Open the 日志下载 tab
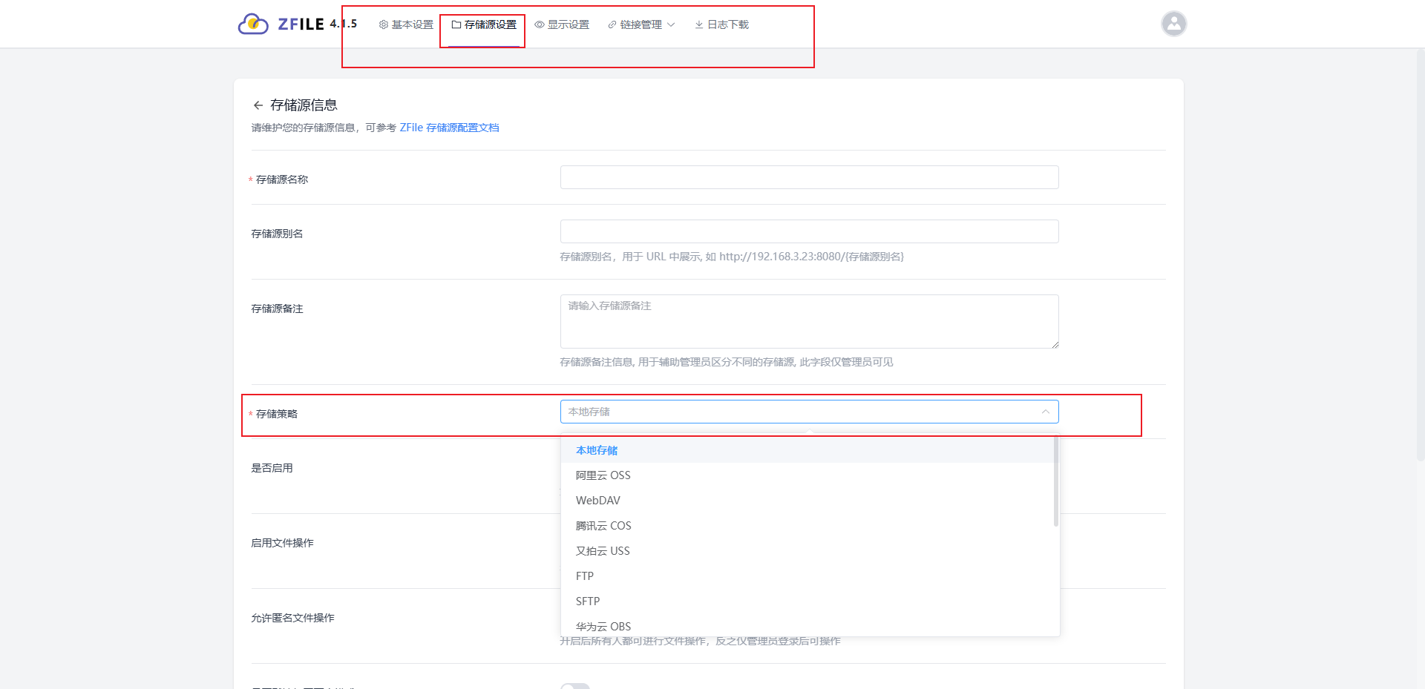 click(721, 24)
